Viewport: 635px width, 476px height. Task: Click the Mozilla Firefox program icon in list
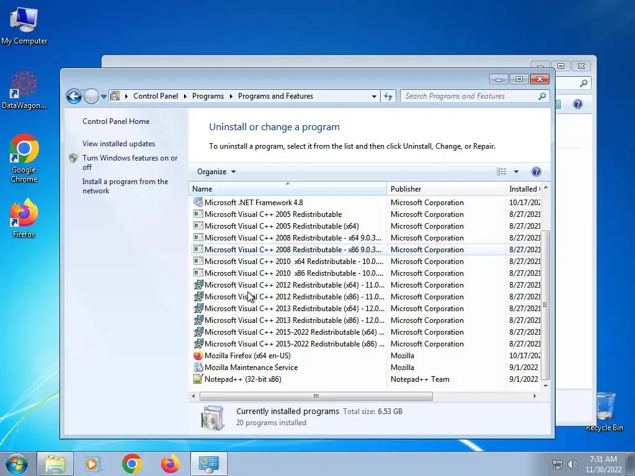[198, 355]
